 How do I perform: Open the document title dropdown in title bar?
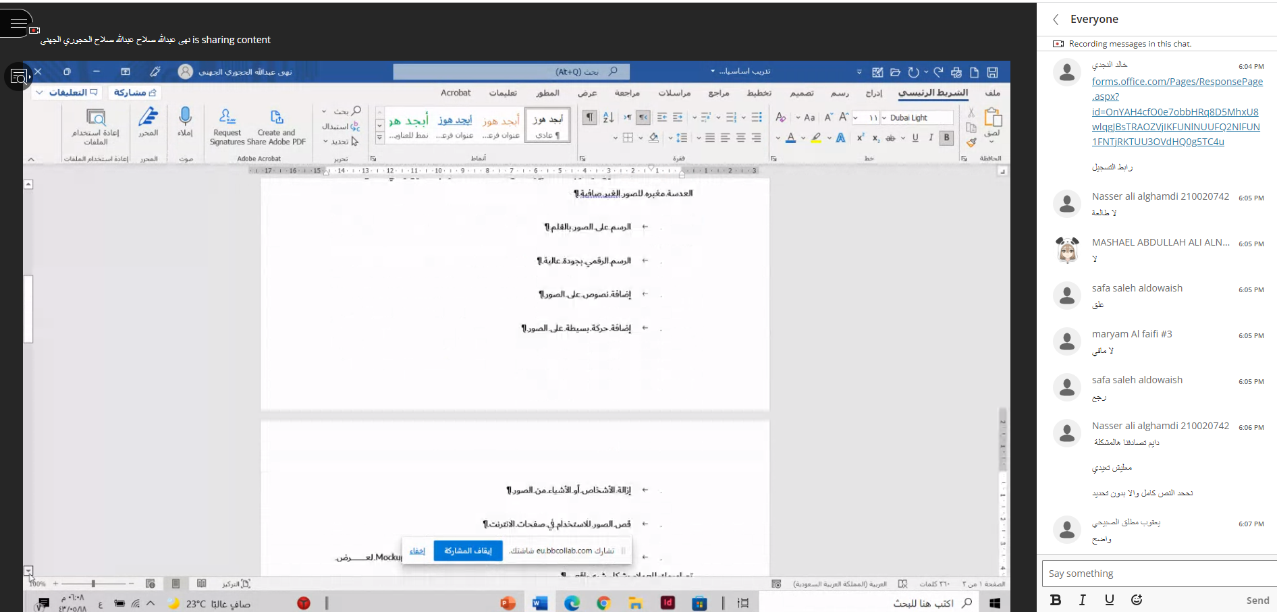point(713,71)
